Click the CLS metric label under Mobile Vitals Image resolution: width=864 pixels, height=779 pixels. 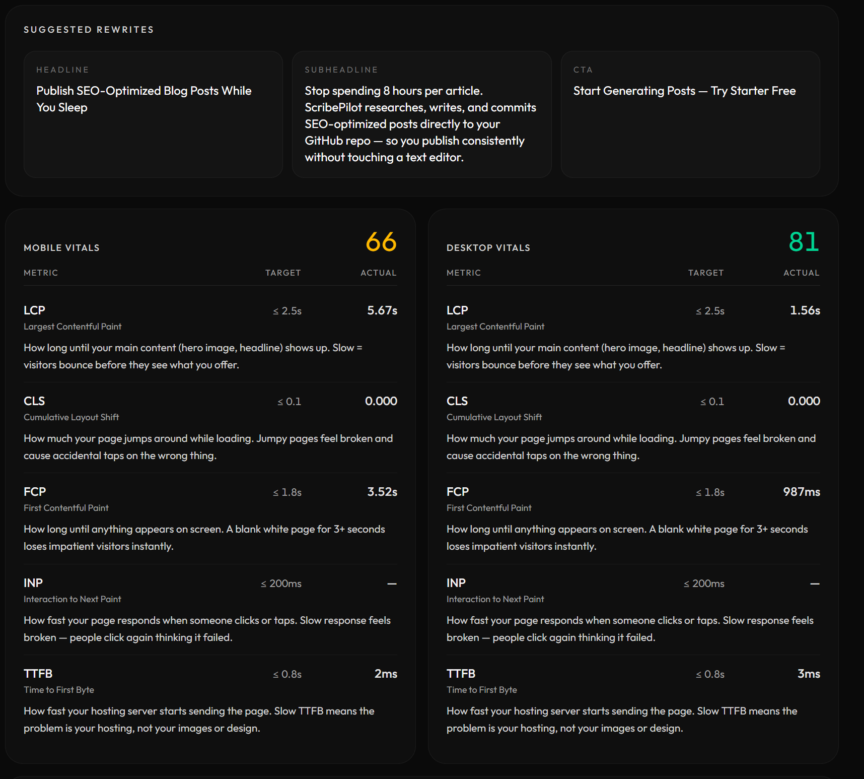(x=34, y=401)
